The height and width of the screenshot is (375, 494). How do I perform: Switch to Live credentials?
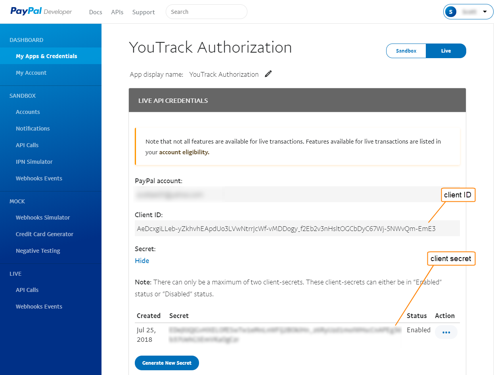(446, 51)
